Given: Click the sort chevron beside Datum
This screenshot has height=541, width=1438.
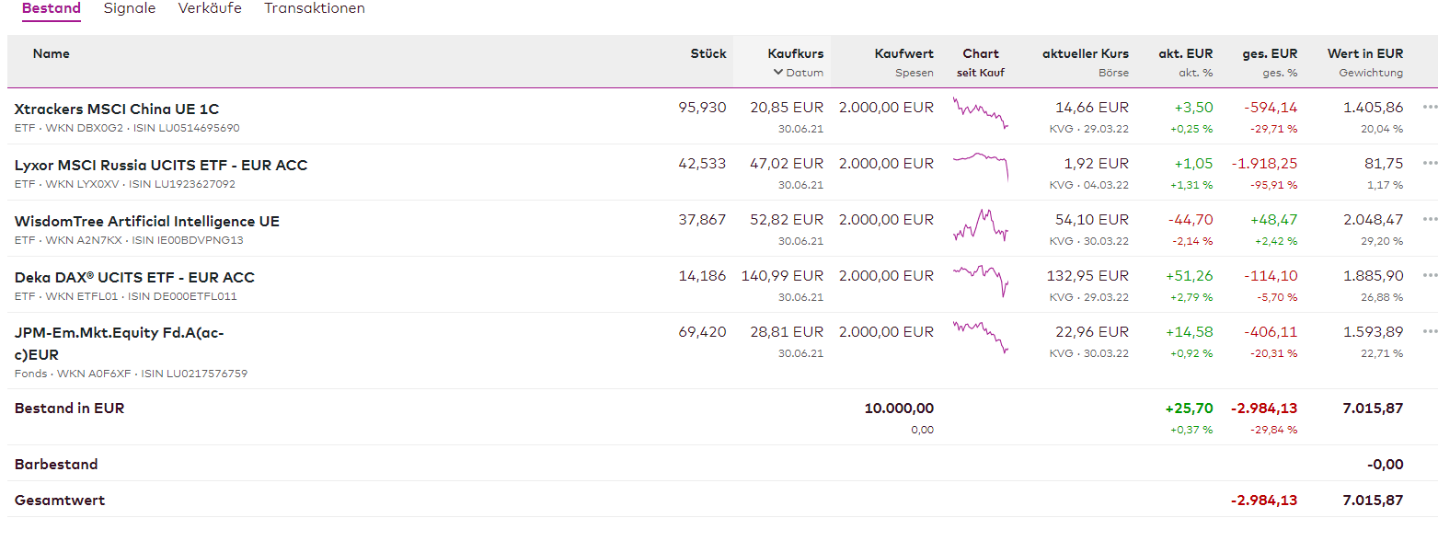Looking at the screenshot, I should click(777, 73).
